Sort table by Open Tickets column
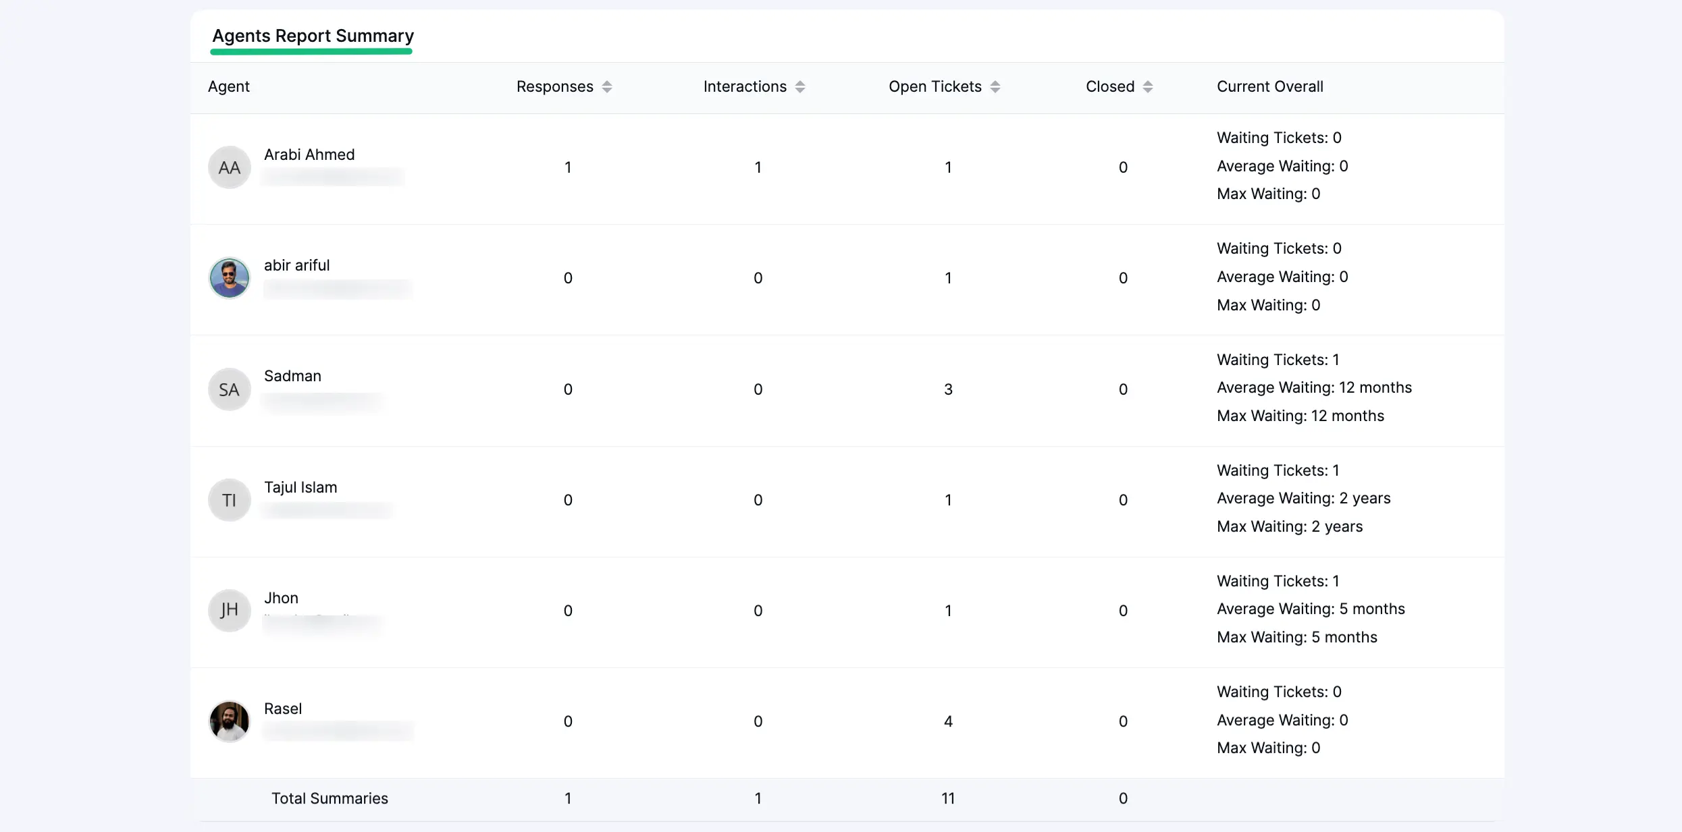The width and height of the screenshot is (1682, 832). tap(995, 87)
